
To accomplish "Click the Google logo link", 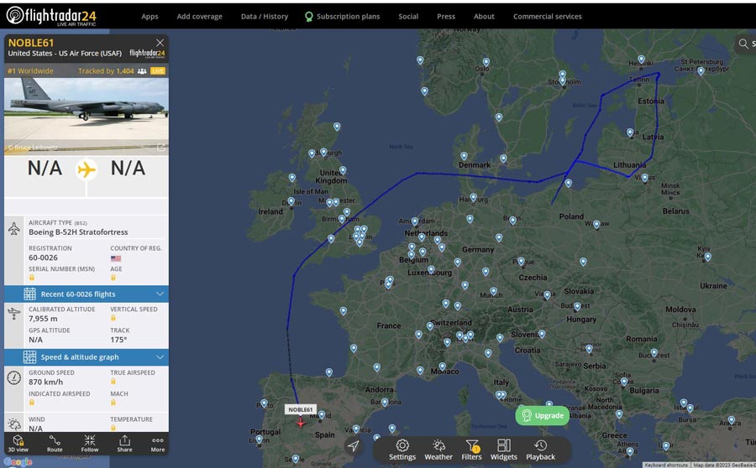I will click(x=18, y=462).
